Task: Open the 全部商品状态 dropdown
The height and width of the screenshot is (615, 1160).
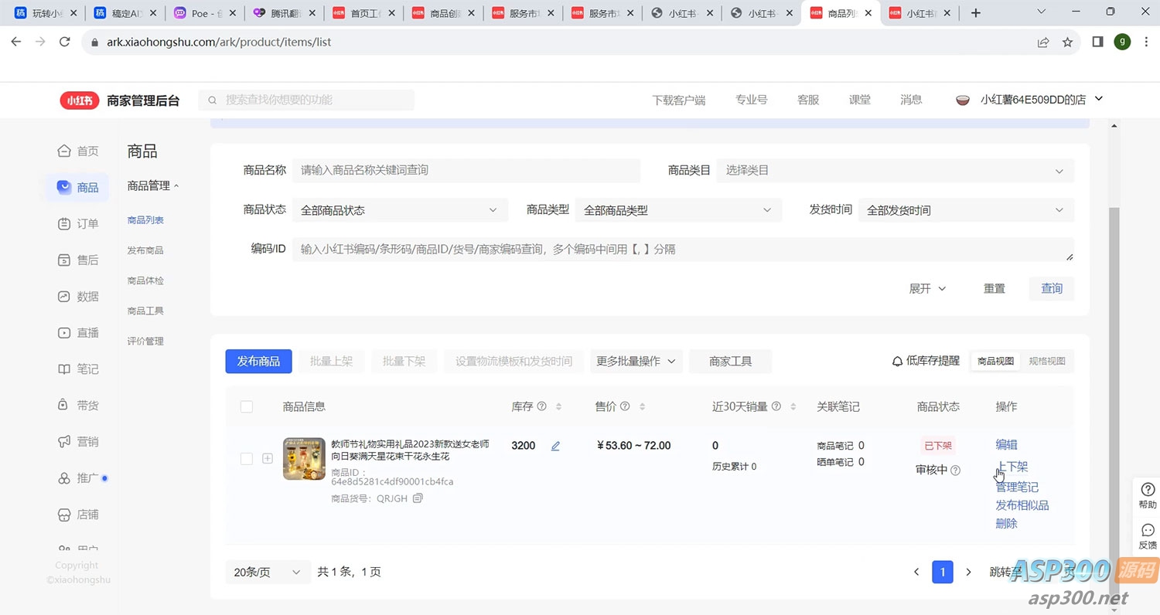Action: pos(399,210)
